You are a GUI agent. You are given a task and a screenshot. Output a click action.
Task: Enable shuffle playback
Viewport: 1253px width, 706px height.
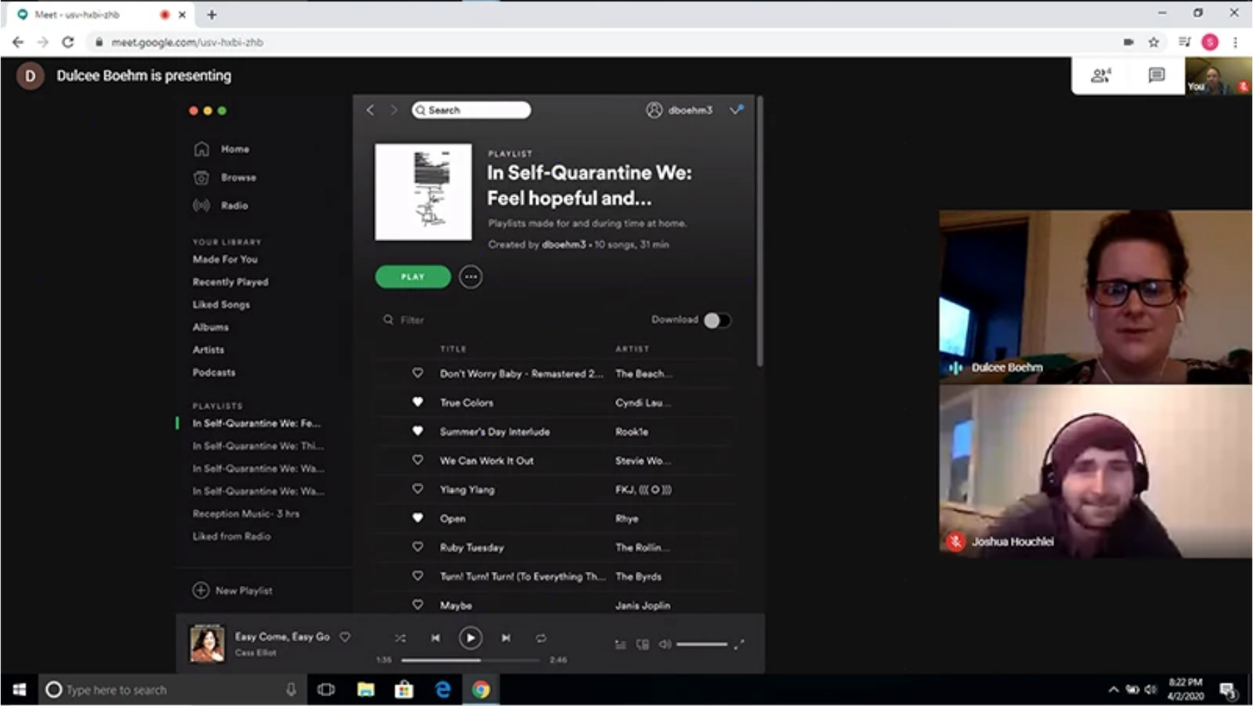coord(400,638)
